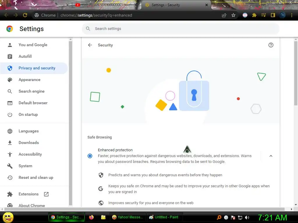Click the On startup power icon
This screenshot has height=223, width=298.
coord(10,114)
